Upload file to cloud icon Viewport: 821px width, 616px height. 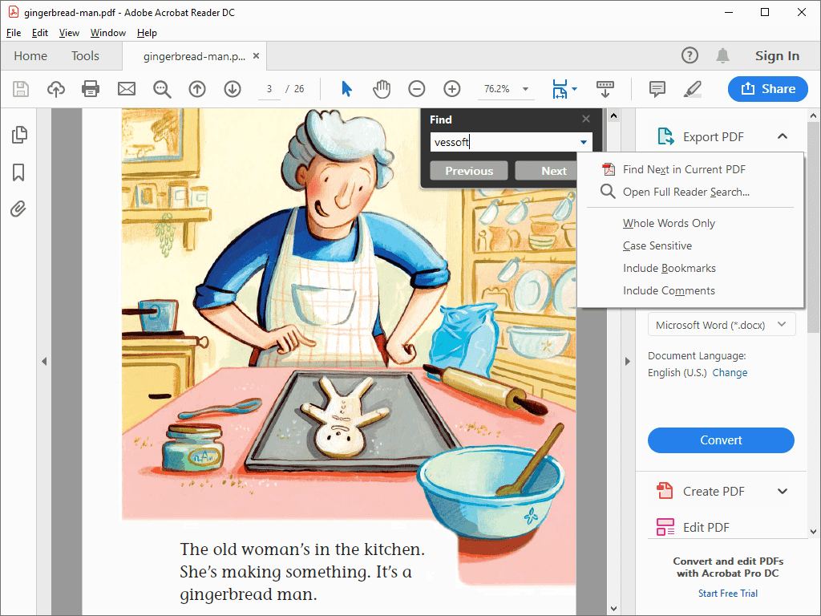click(x=56, y=89)
